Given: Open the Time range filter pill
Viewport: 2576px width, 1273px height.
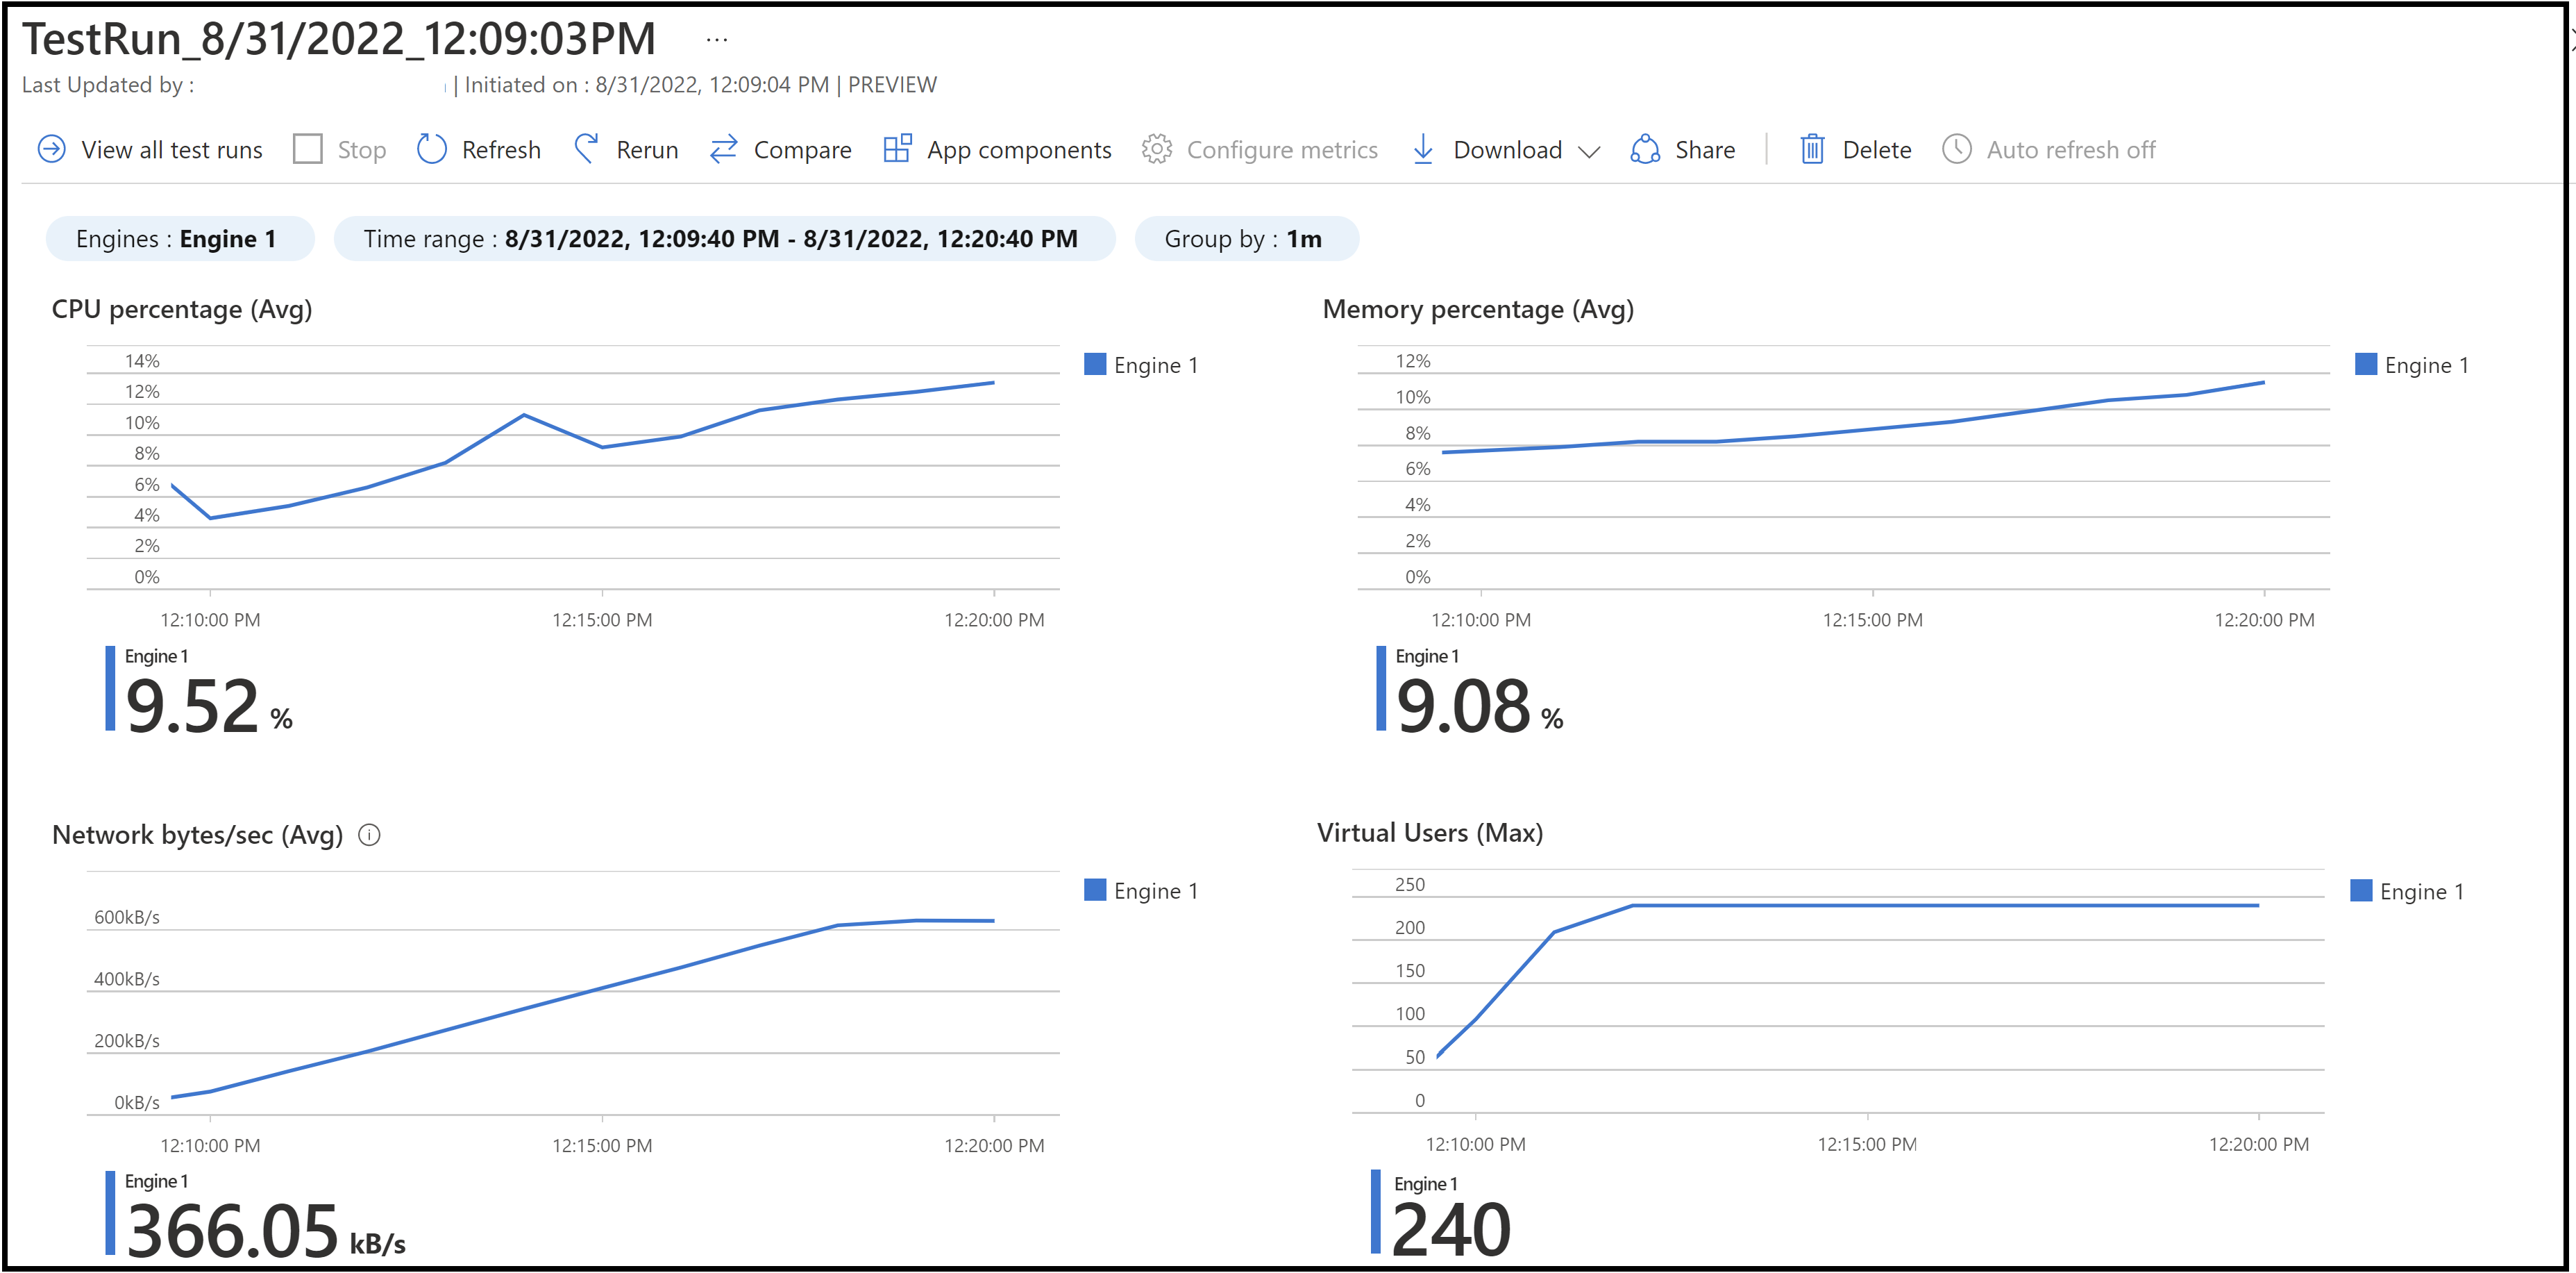Looking at the screenshot, I should pyautogui.click(x=724, y=239).
